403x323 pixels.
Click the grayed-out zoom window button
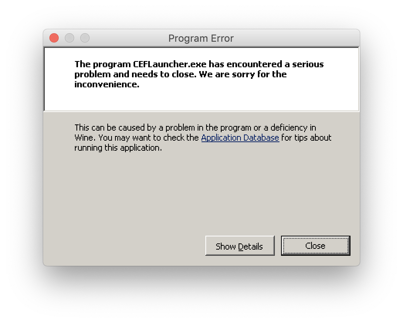click(x=85, y=38)
